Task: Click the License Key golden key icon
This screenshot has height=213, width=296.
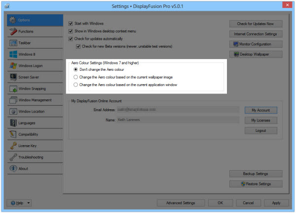Action: [13, 146]
